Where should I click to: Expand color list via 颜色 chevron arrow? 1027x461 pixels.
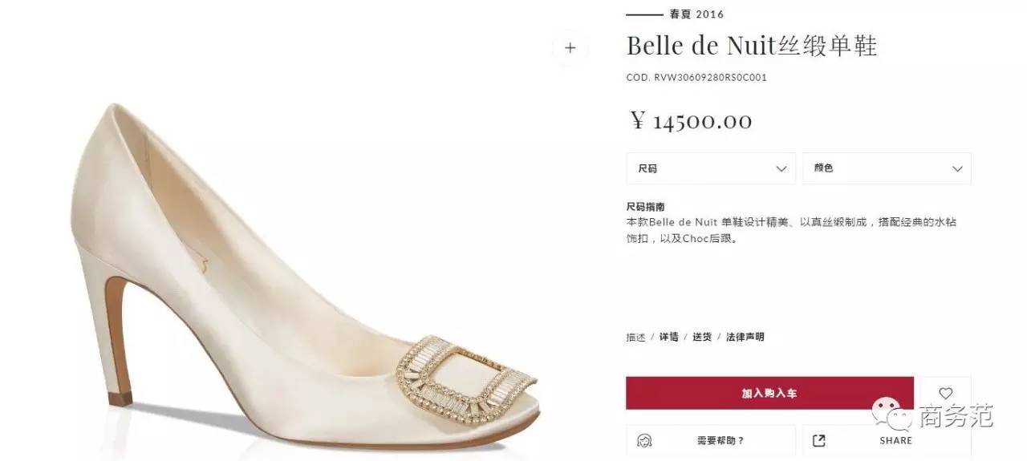pos(957,169)
